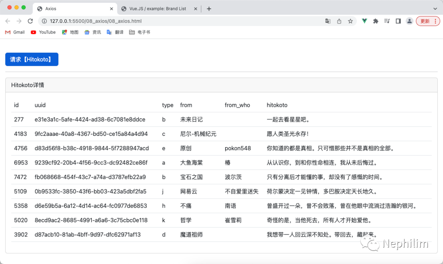Click the from_who column header
443x264 pixels.
(237, 105)
